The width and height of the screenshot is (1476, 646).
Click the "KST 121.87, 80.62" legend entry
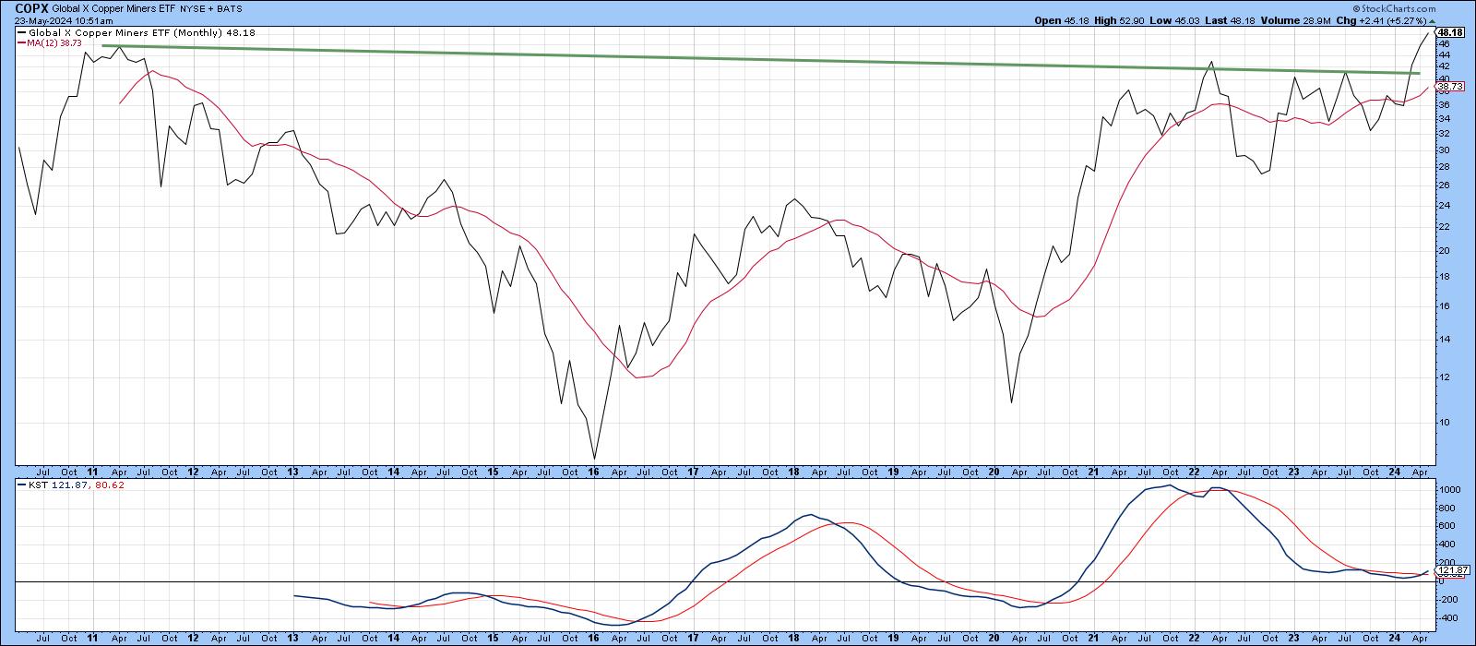tap(69, 484)
